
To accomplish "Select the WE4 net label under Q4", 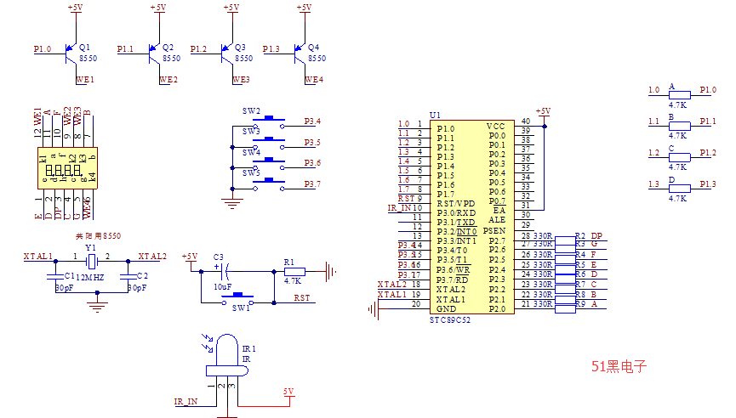I will (315, 80).
